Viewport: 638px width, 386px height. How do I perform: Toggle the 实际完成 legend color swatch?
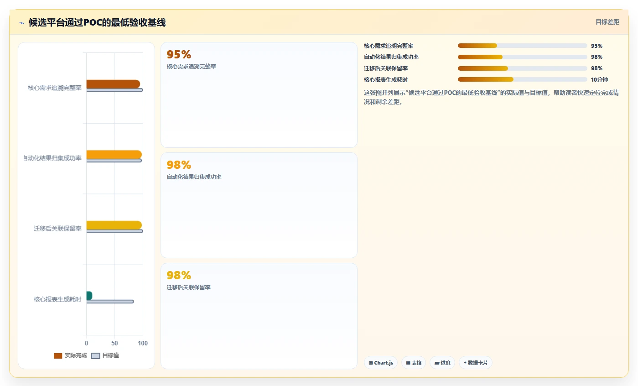tap(58, 356)
